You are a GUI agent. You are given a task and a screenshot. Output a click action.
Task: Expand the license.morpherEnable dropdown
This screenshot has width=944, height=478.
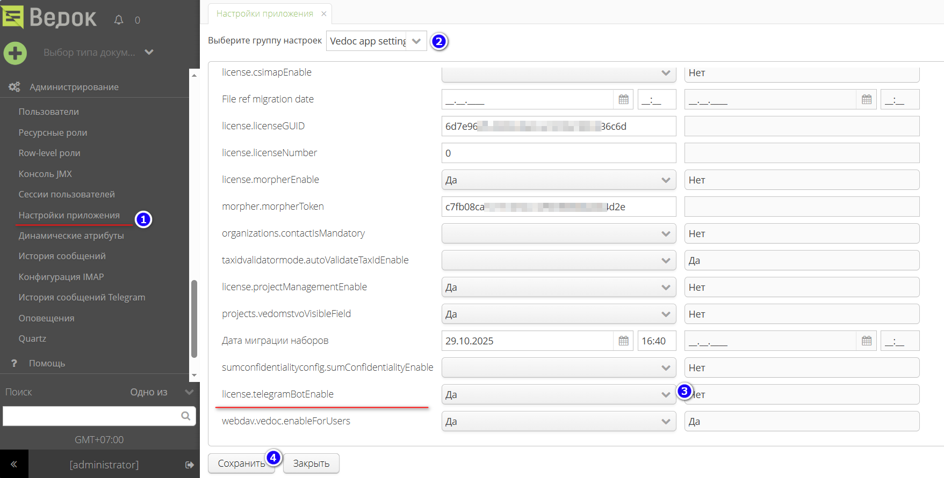point(665,180)
